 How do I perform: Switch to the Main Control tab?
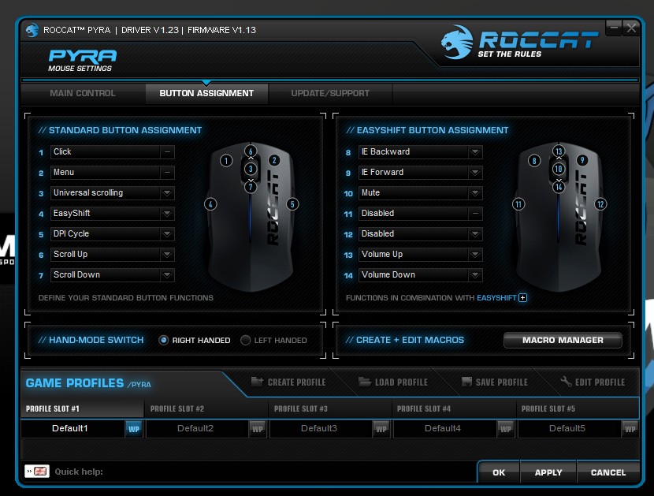[83, 93]
